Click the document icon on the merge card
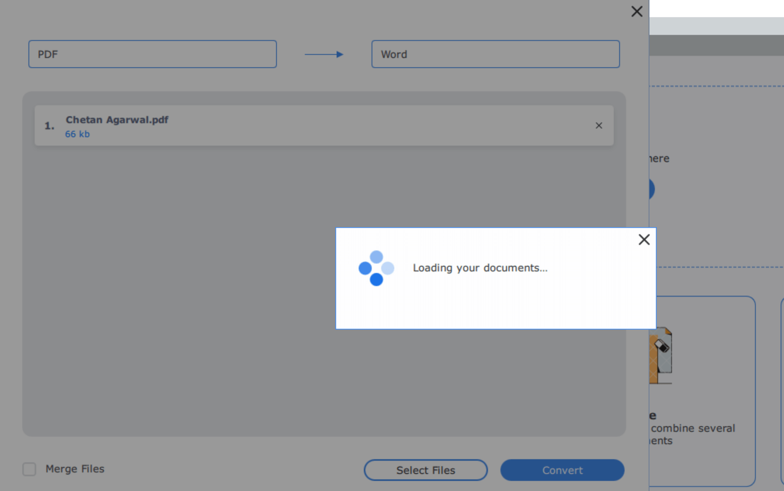Image resolution: width=784 pixels, height=491 pixels. pyautogui.click(x=660, y=355)
